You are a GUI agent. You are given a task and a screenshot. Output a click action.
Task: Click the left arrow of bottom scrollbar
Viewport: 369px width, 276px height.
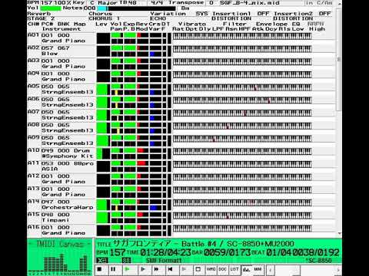tap(270, 270)
